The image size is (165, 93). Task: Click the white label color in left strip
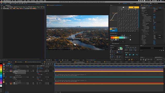[x=1, y=86]
